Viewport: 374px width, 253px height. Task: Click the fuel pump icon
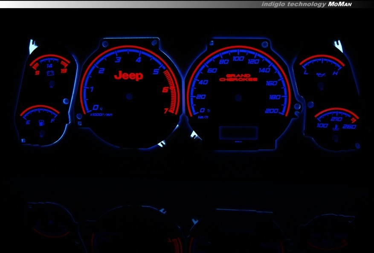[x=41, y=123]
